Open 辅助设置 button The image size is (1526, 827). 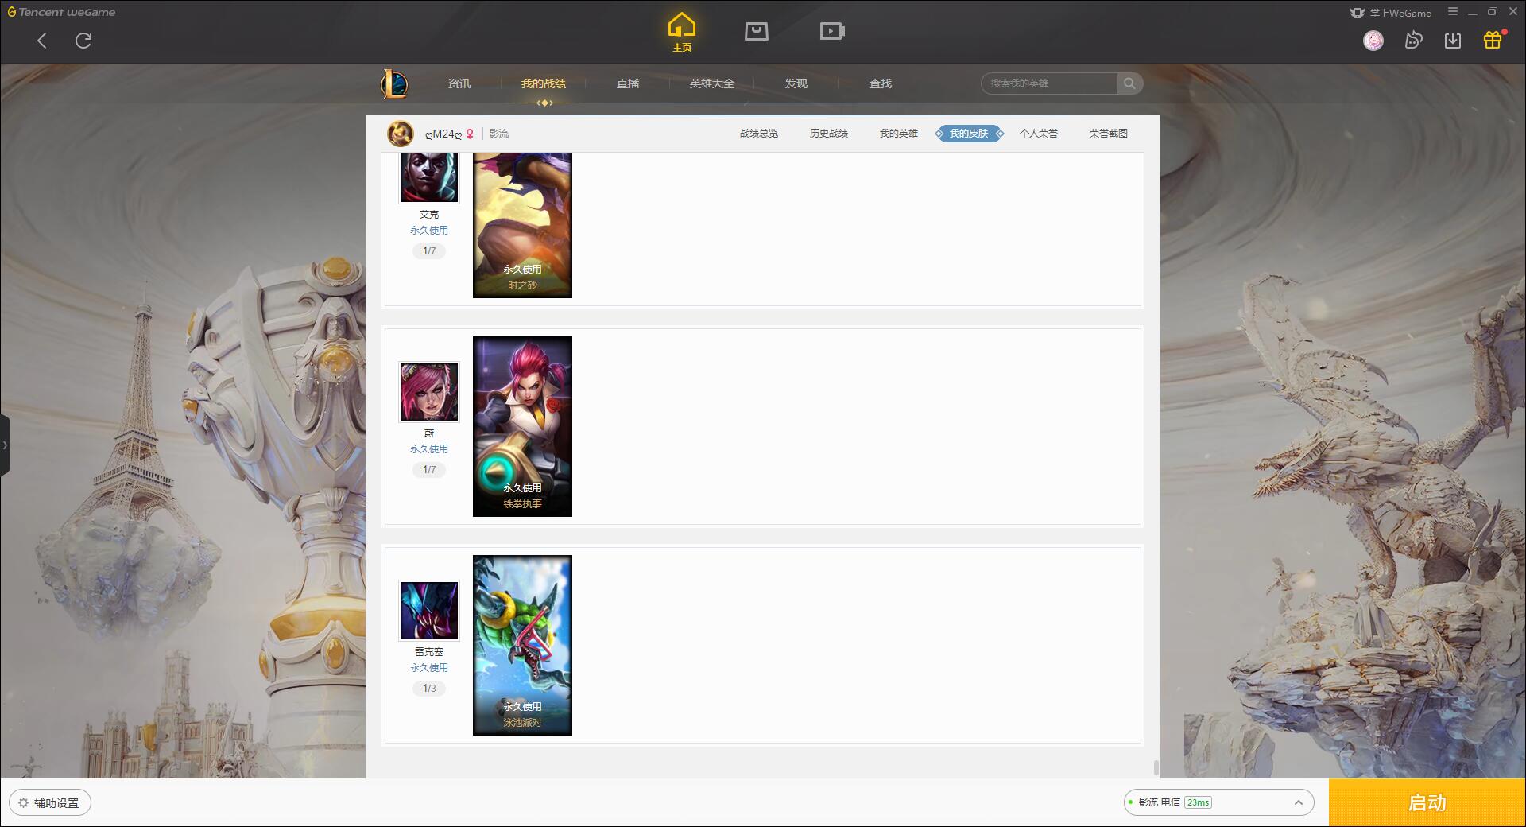[50, 802]
